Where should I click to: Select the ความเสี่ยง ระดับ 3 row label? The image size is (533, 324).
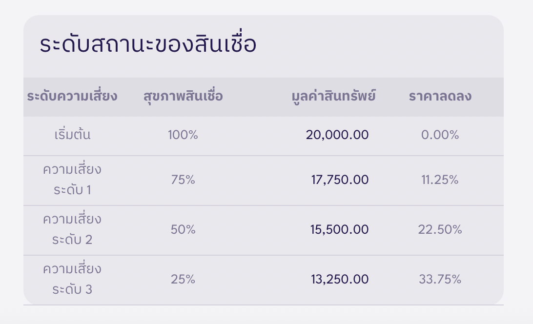coord(72,280)
